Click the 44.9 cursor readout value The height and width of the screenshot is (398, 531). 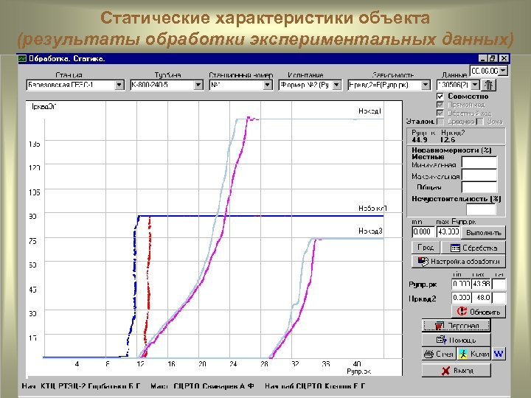420,140
